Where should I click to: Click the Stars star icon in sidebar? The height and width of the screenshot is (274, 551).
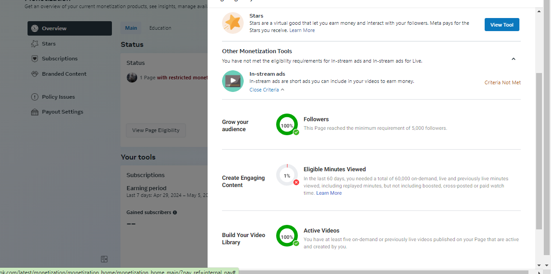click(35, 44)
